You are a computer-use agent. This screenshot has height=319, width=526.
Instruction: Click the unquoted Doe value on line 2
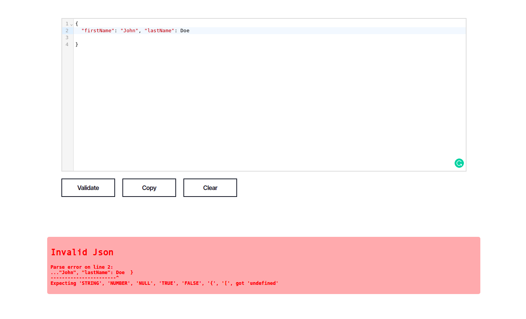(x=185, y=30)
